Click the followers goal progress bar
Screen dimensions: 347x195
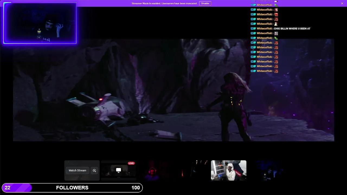click(72, 188)
